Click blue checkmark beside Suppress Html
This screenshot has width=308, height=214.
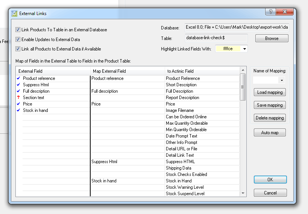[18, 85]
